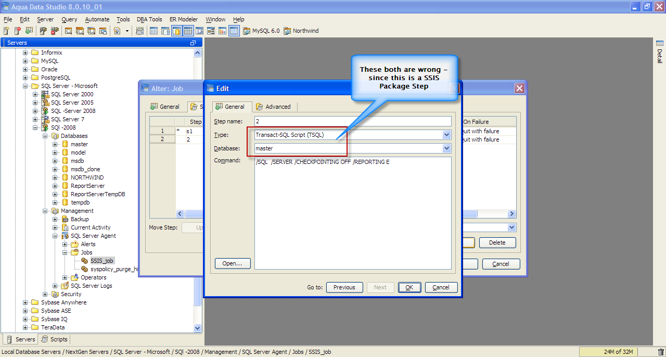This screenshot has width=666, height=357.
Task: Click the Step name input field
Action: pyautogui.click(x=353, y=121)
